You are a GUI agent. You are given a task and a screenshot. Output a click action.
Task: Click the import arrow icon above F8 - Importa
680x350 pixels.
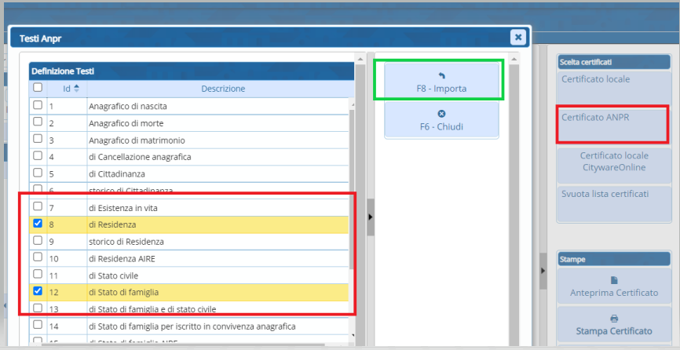[x=441, y=75]
